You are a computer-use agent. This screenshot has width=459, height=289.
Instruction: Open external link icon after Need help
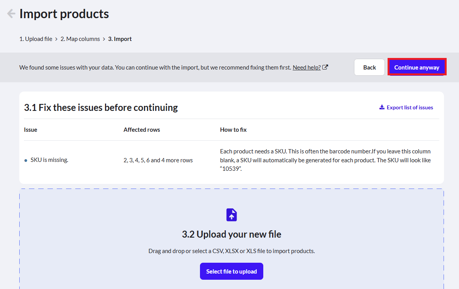pyautogui.click(x=325, y=67)
